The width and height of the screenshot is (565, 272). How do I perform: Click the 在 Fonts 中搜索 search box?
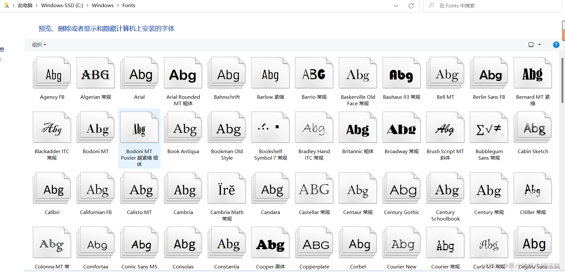[x=492, y=6]
